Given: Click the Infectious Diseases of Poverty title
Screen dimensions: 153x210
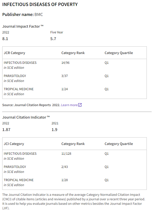Looking at the screenshot, I should coord(40,4).
